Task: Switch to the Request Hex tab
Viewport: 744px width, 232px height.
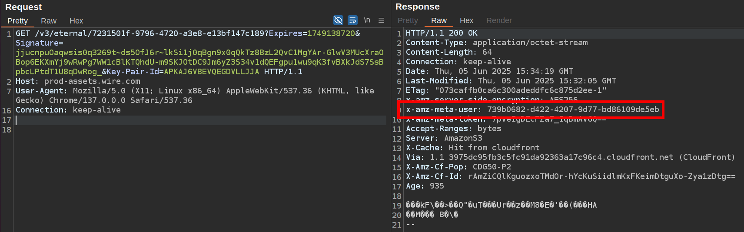Action: point(76,21)
